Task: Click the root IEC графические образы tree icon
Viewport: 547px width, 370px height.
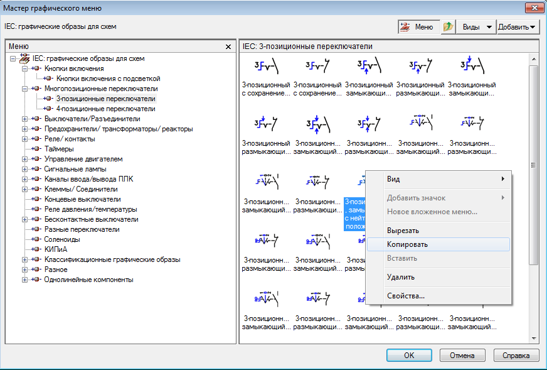Action: click(x=24, y=58)
